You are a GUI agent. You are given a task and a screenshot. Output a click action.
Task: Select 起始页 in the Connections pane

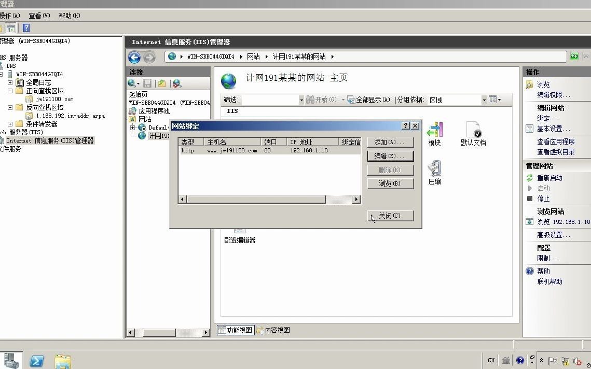(139, 94)
